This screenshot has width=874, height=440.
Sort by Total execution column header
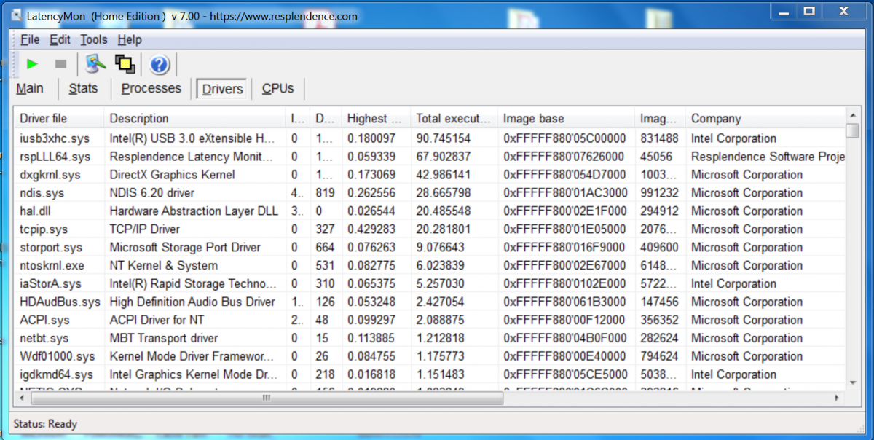point(453,118)
